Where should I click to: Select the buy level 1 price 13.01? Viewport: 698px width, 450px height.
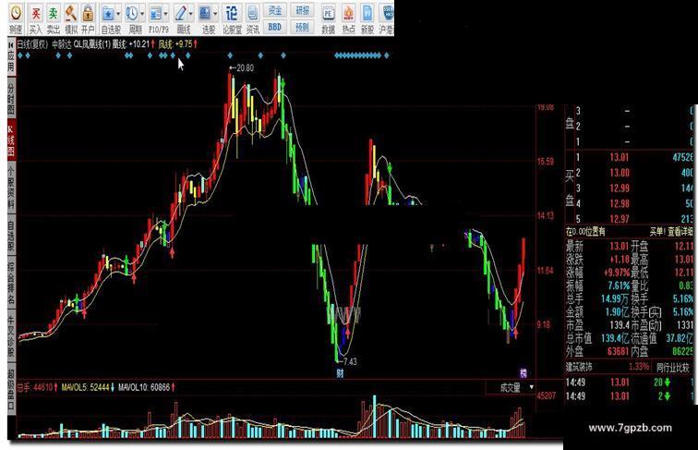pos(620,157)
